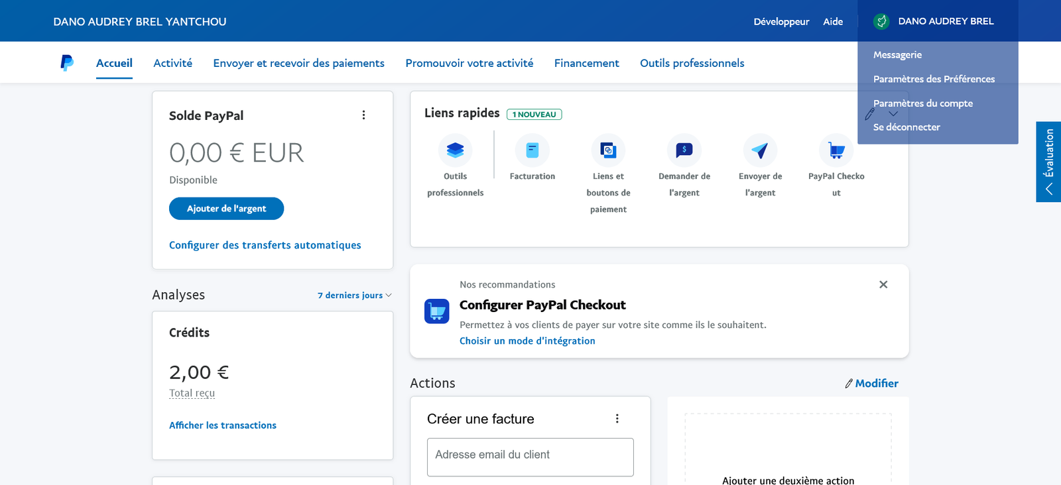Screen dimensions: 1061x485
Task: Select Messagerie in the account menu
Action: click(x=897, y=55)
